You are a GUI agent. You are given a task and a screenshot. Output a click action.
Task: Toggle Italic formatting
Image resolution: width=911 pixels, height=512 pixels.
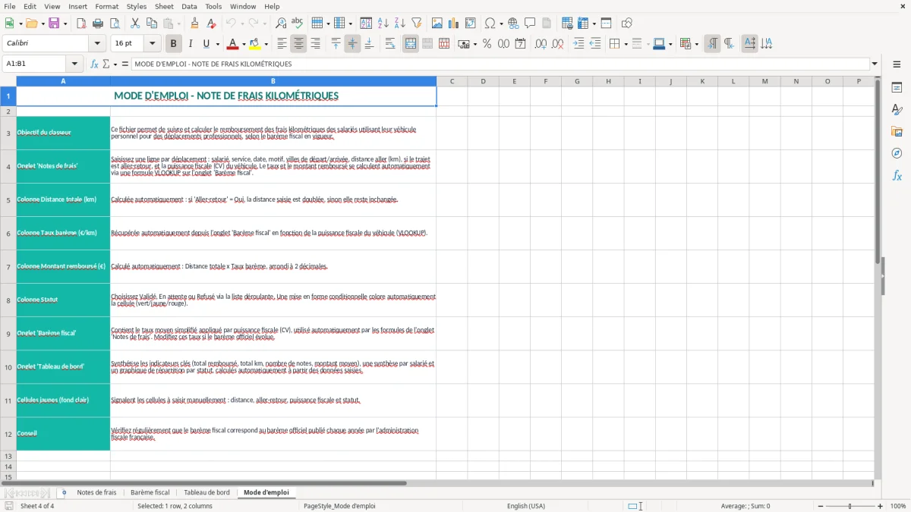190,44
